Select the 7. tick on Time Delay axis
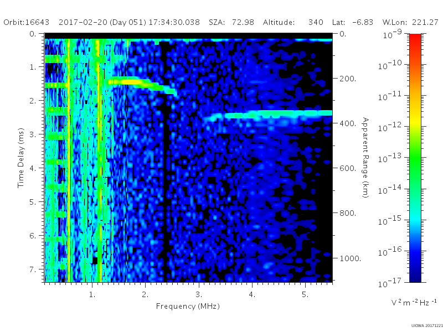Viewport: 443px width, 332px height. coord(33,269)
